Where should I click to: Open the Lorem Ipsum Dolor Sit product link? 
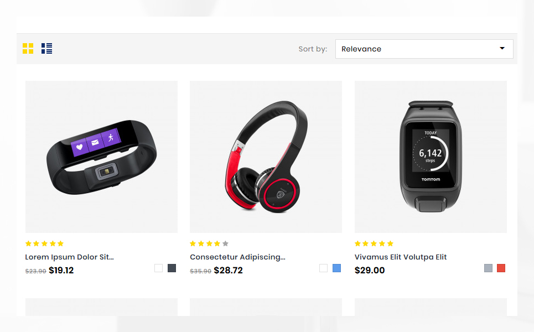[x=70, y=257]
